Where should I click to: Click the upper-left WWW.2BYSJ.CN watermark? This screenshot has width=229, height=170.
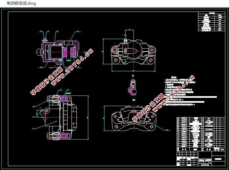pyautogui.click(x=72, y=67)
